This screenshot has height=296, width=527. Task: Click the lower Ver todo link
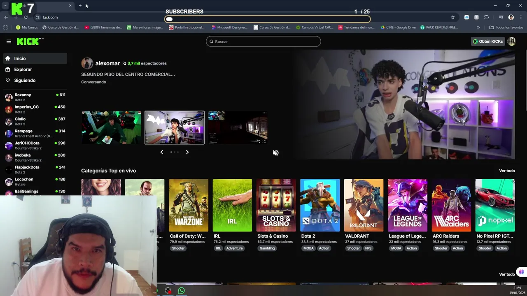tap(507, 274)
